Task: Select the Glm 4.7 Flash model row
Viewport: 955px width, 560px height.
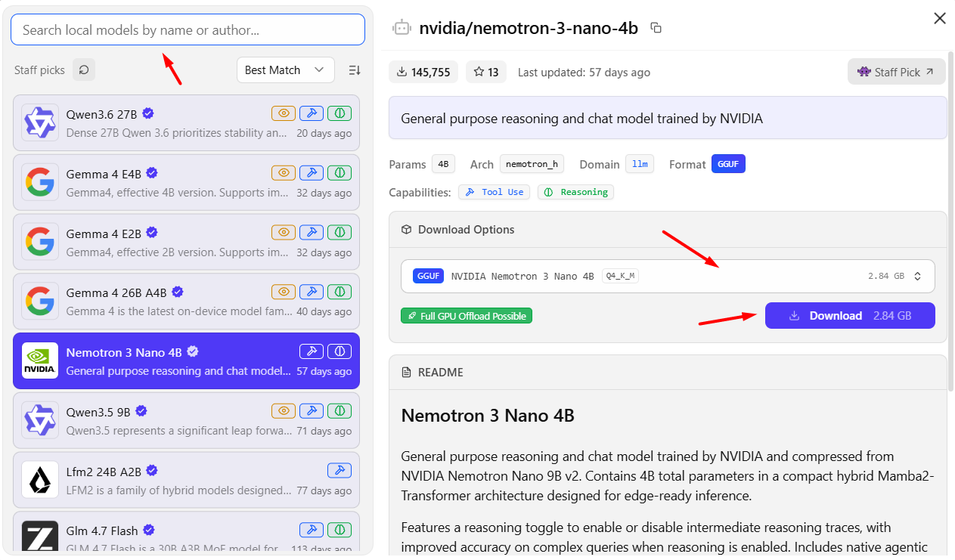Action: [x=186, y=533]
